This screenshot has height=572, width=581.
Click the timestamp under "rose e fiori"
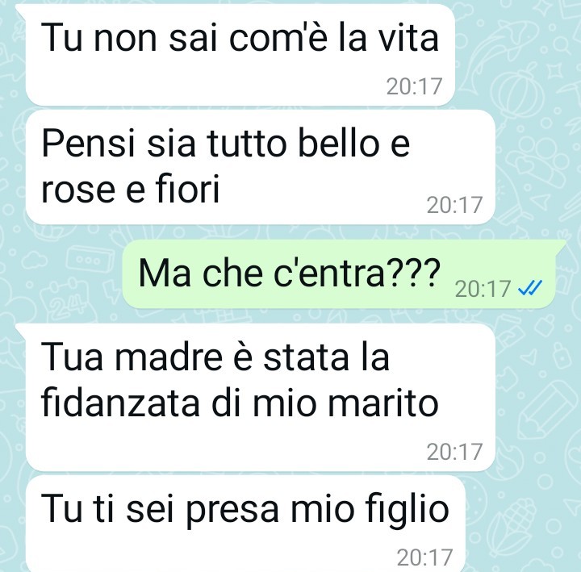pos(454,205)
